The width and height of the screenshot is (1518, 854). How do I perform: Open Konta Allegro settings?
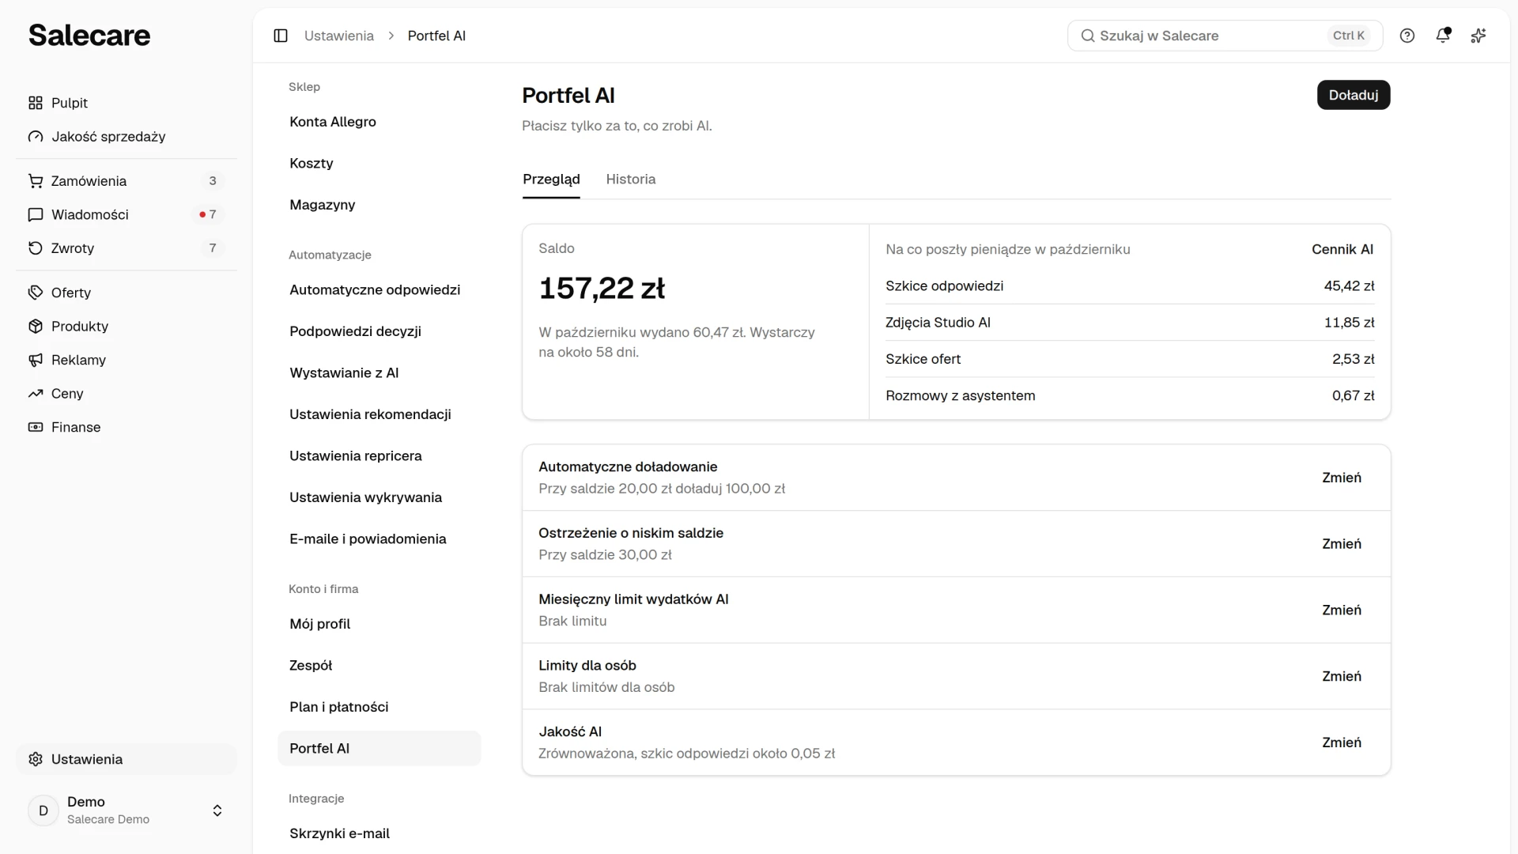(379, 122)
